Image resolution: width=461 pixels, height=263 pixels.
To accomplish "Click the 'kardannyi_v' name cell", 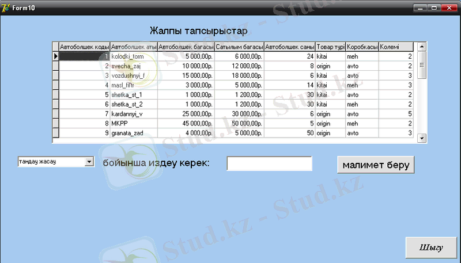I will point(133,114).
